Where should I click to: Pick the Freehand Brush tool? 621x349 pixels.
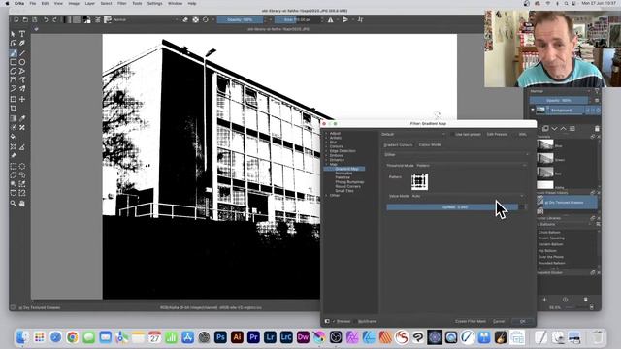point(14,53)
